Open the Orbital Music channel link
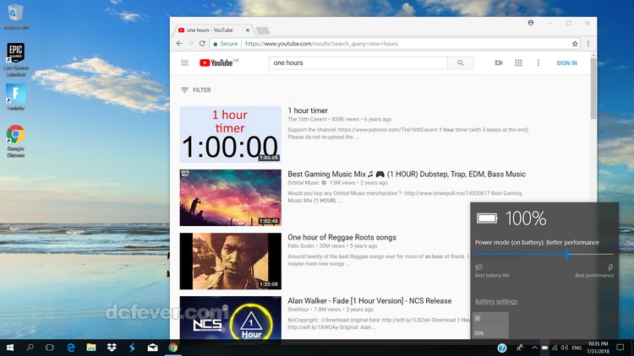 tap(303, 183)
